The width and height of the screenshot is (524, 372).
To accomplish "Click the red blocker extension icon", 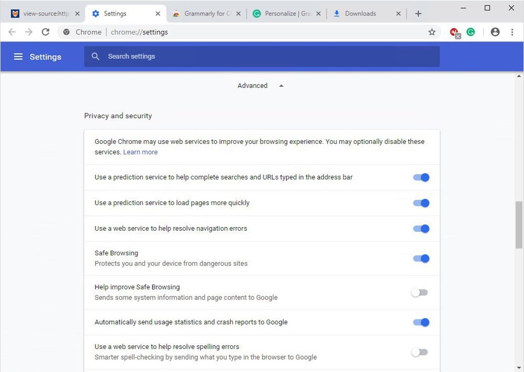I will (454, 32).
